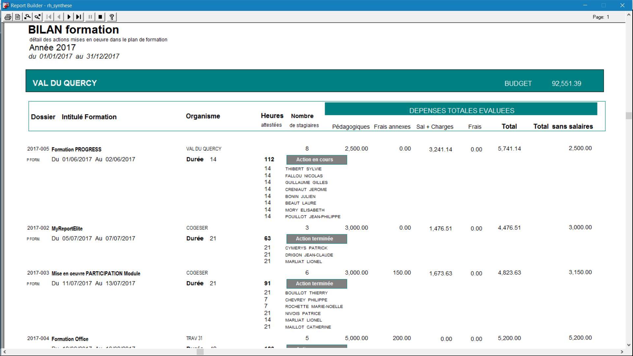The height and width of the screenshot is (356, 633).
Task: Jump to the last page
Action: point(79,17)
